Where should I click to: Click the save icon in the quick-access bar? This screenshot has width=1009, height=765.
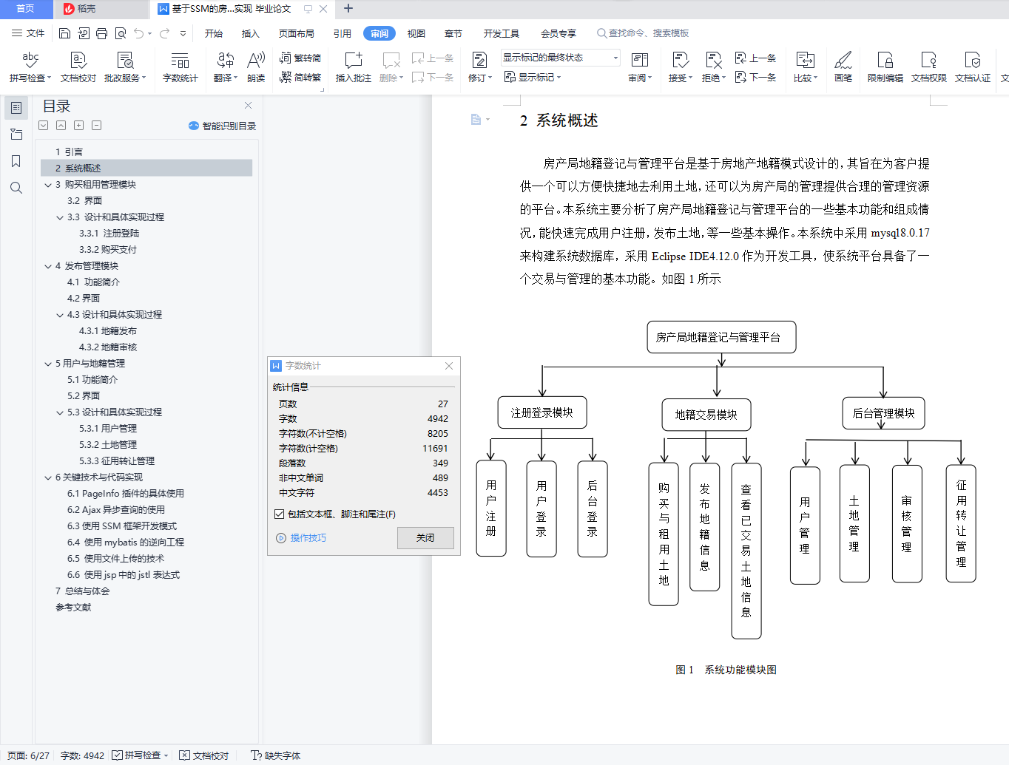tap(64, 33)
